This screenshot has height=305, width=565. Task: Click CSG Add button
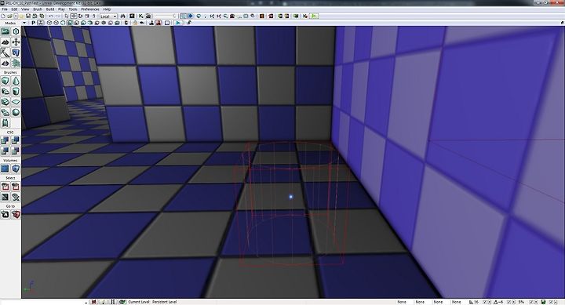[x=5, y=140]
